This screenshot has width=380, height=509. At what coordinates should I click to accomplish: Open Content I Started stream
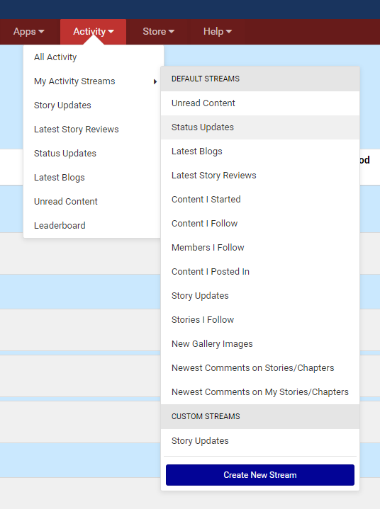[x=260, y=200]
